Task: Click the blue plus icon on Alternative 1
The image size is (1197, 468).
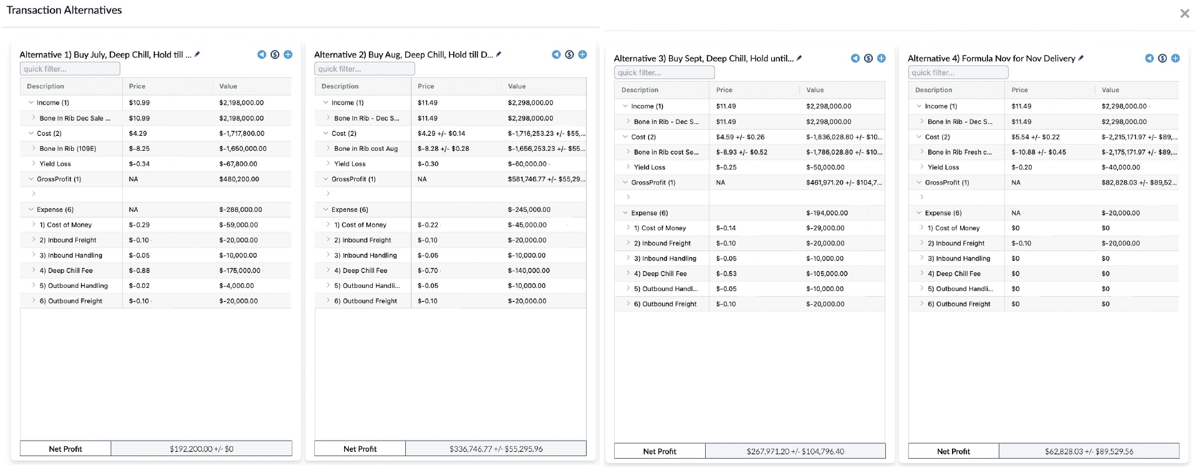Action: (x=288, y=55)
